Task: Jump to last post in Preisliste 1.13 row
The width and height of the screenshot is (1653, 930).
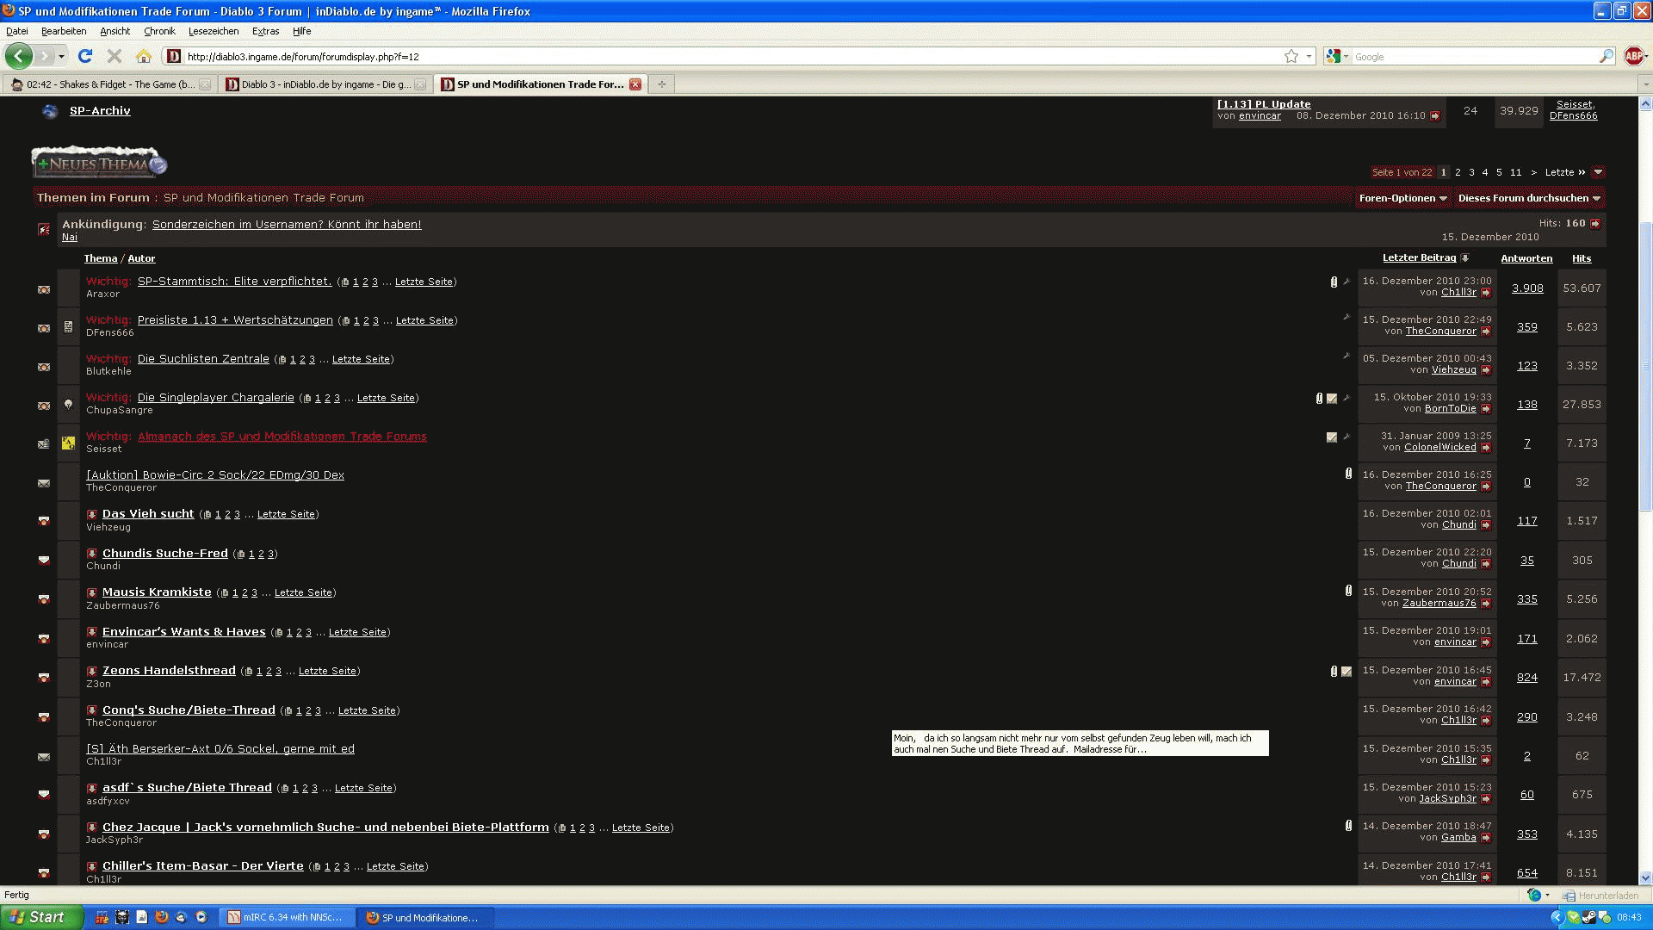Action: [1485, 332]
